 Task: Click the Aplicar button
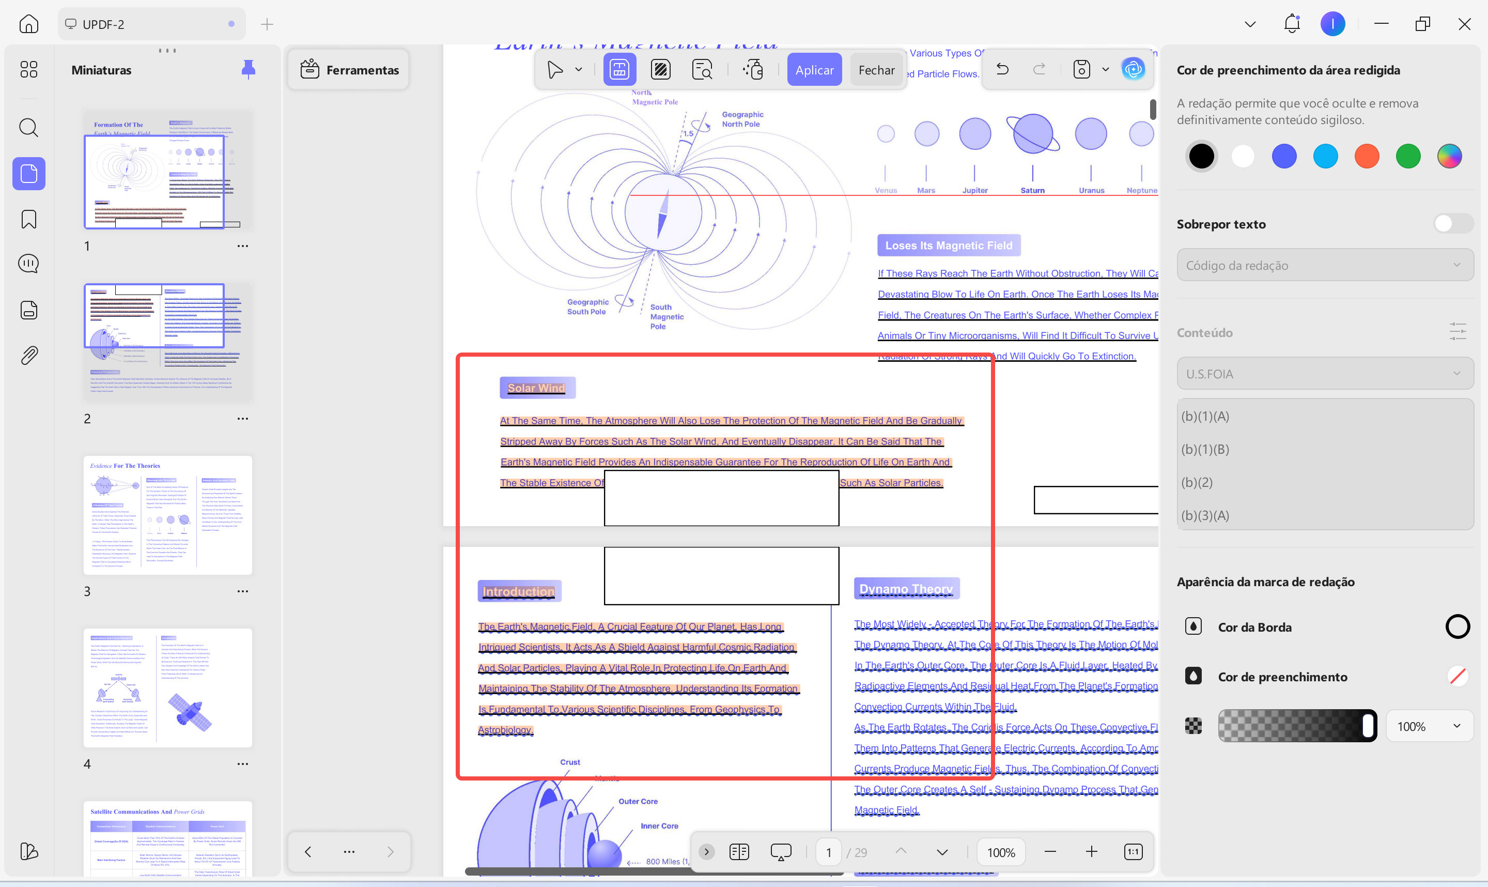click(814, 70)
